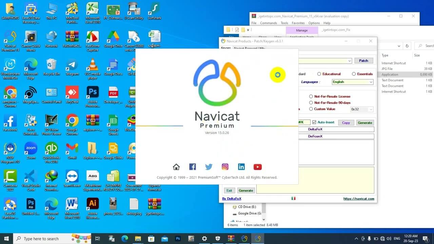The width and height of the screenshot is (434, 244).
Task: Open Photoshop from the taskbar
Action: 178,239
